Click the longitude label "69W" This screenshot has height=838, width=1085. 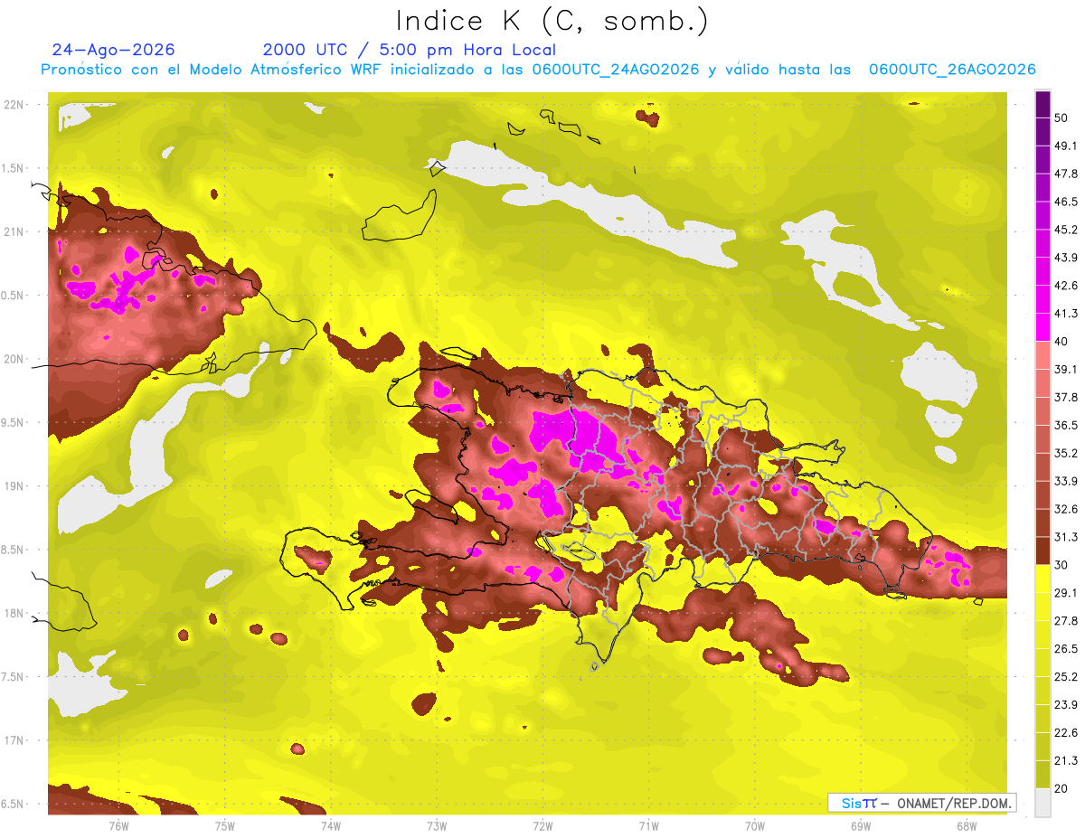click(x=860, y=825)
